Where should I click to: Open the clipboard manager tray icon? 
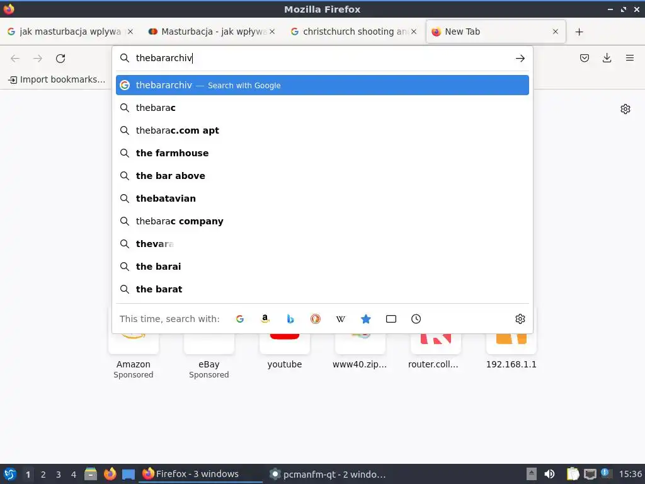(572, 474)
